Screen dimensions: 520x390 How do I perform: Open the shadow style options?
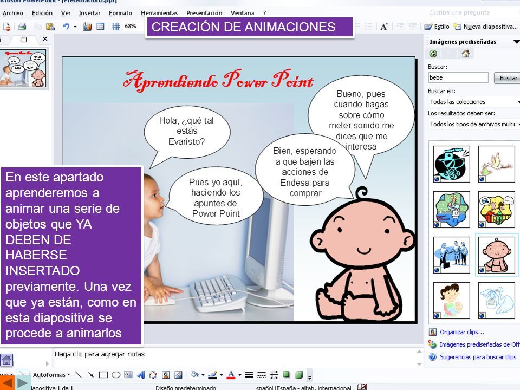click(286, 375)
